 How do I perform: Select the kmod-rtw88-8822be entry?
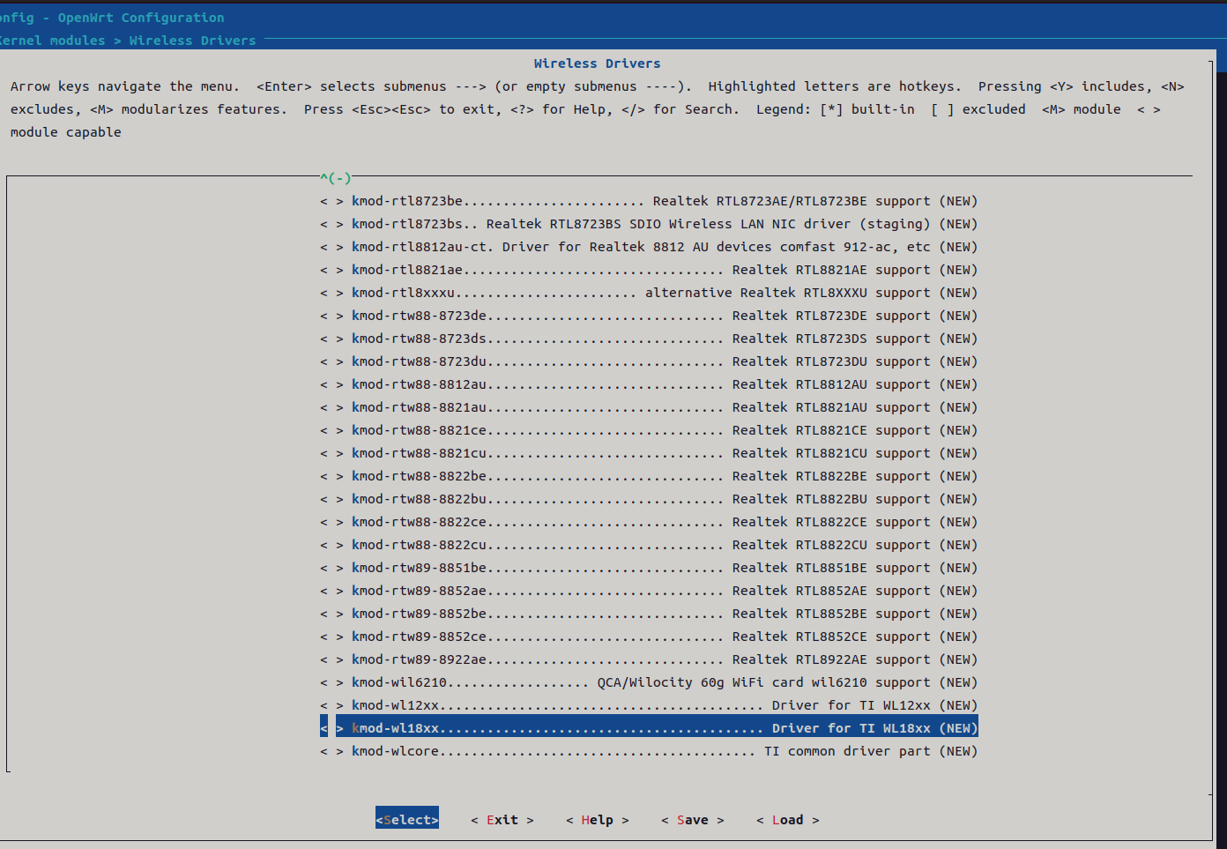pos(649,476)
